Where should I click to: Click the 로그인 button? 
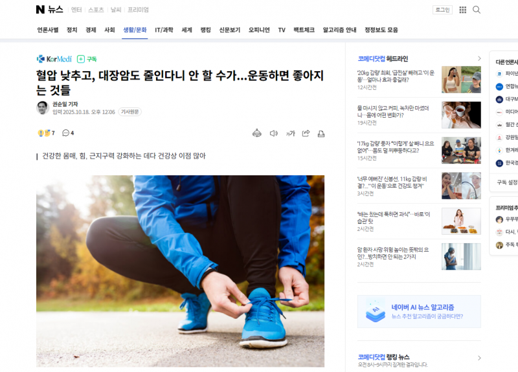coord(442,10)
